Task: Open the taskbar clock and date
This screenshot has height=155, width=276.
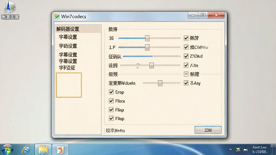Action: (x=260, y=150)
